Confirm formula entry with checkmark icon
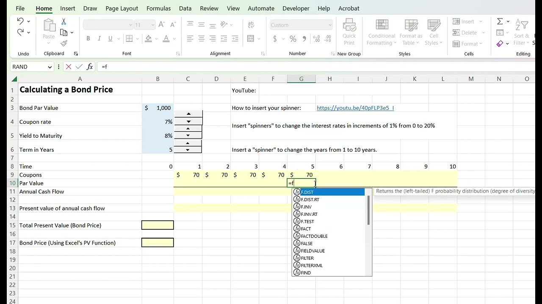The image size is (542, 304). 79,67
